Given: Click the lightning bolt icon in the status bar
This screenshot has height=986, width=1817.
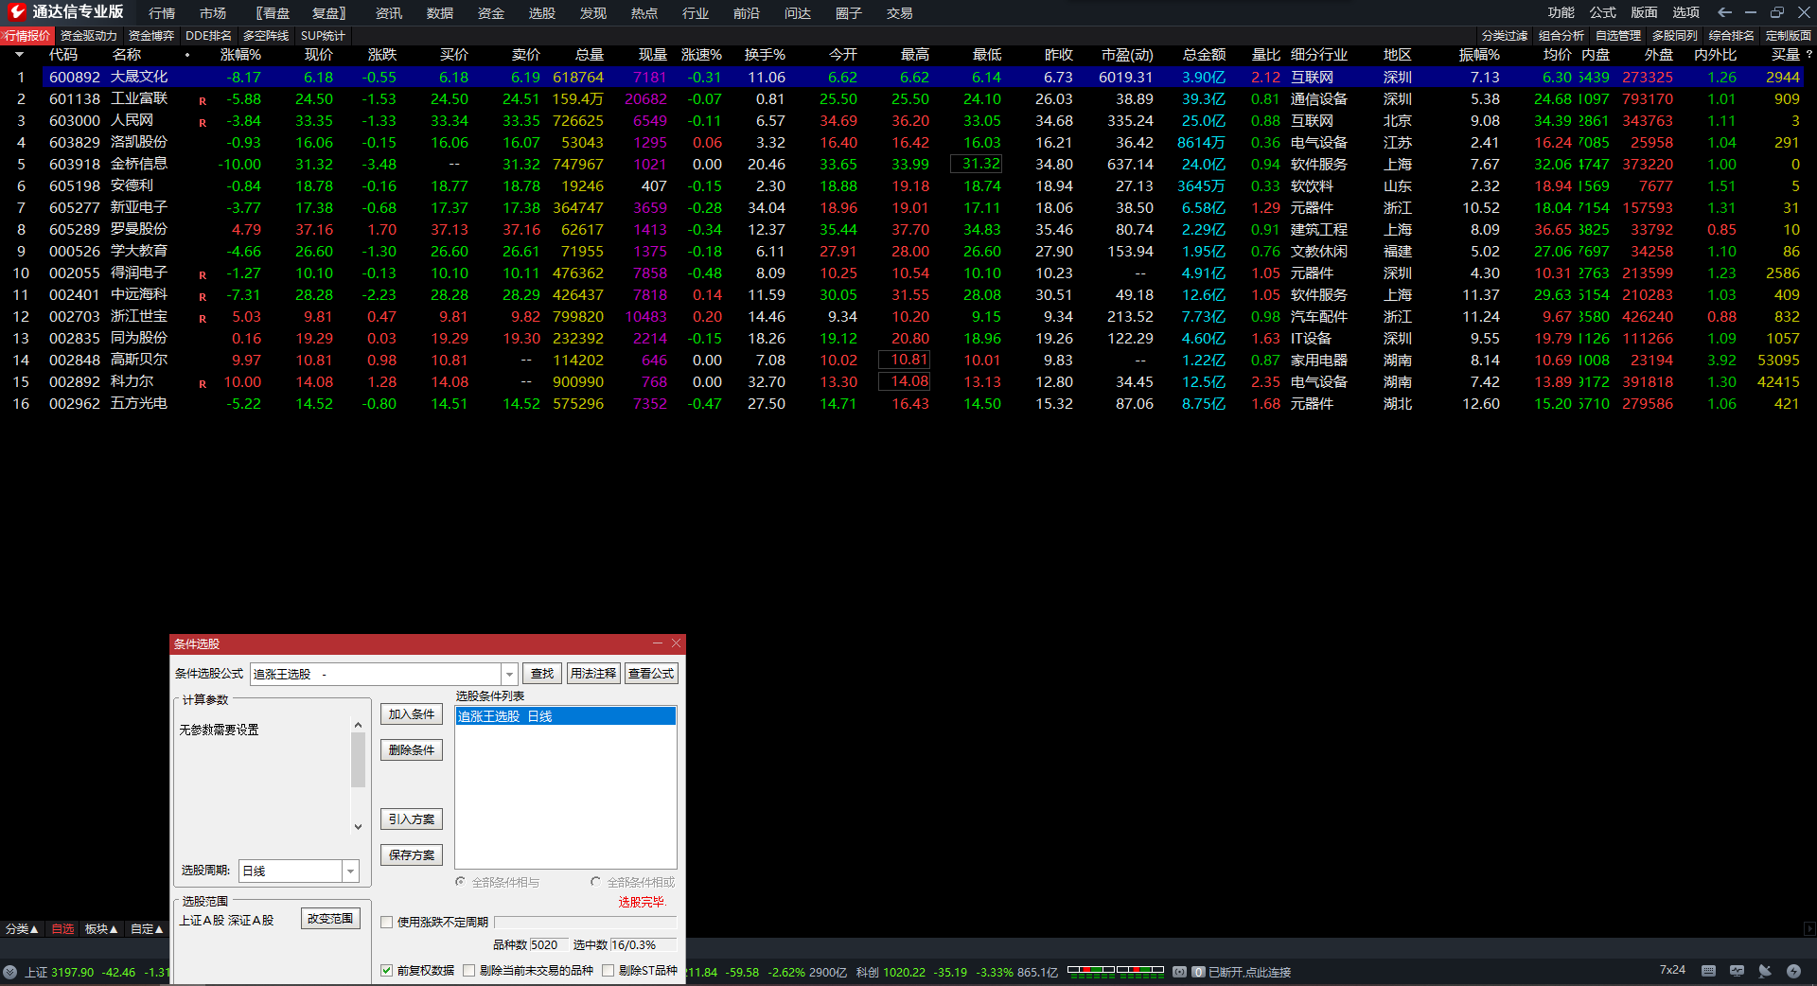Looking at the screenshot, I should 1793,971.
